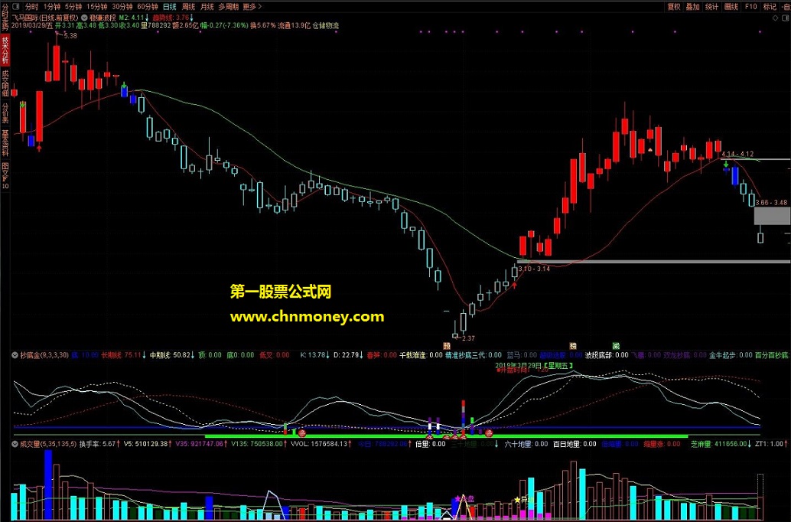Click the green down arrow above the blue candle near 4.14
This screenshot has width=791, height=522.
tap(726, 165)
